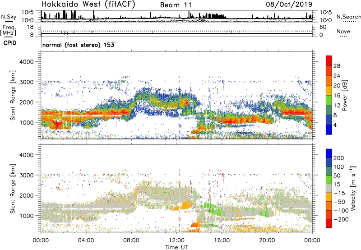Click the '12:00' time axis tick label
This screenshot has width=361, height=250.
(176, 241)
